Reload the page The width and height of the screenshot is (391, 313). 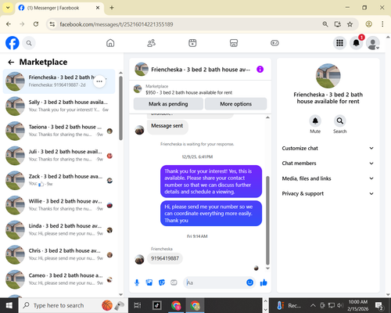pos(36,24)
